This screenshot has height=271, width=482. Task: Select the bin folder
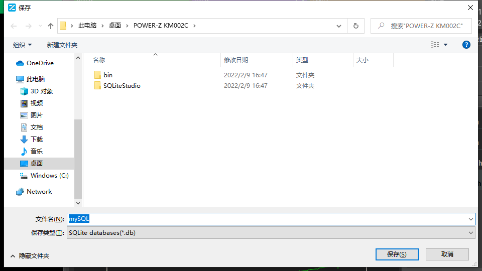pyautogui.click(x=108, y=75)
